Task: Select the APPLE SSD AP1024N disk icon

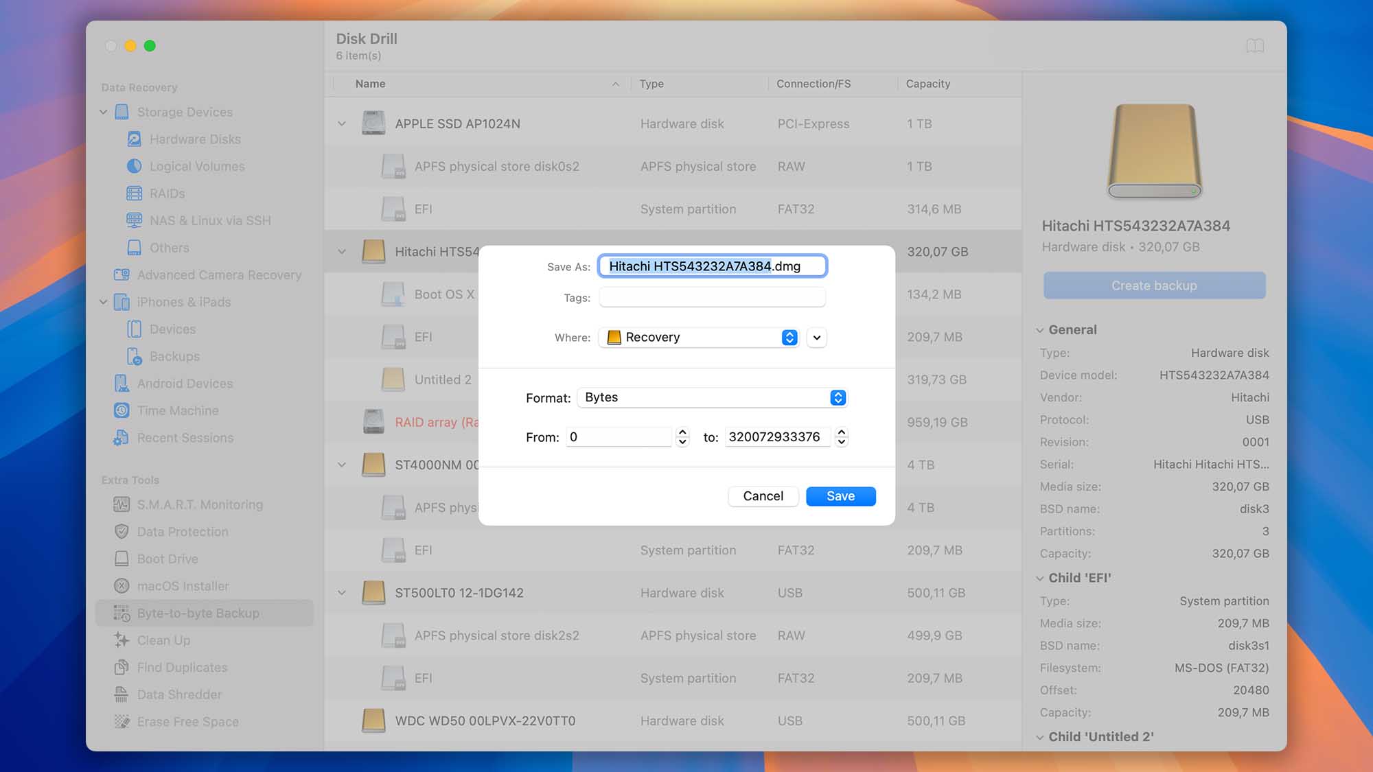Action: [x=373, y=124]
